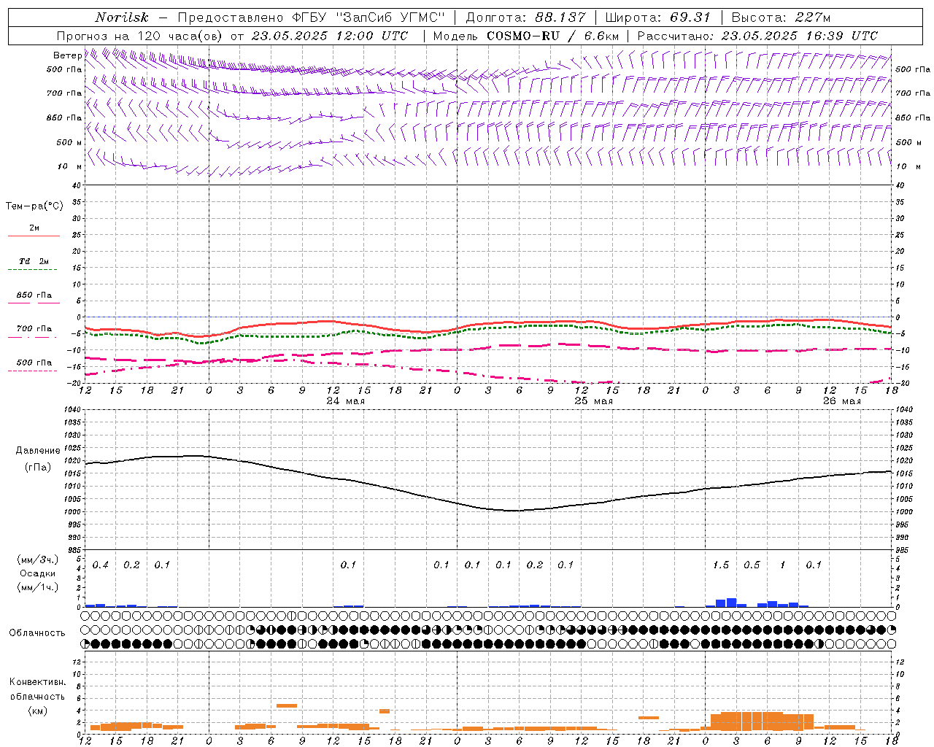This screenshot has height=747, width=934.
Task: Click the "Конвективн." convective cloud label
Action: pyautogui.click(x=38, y=682)
